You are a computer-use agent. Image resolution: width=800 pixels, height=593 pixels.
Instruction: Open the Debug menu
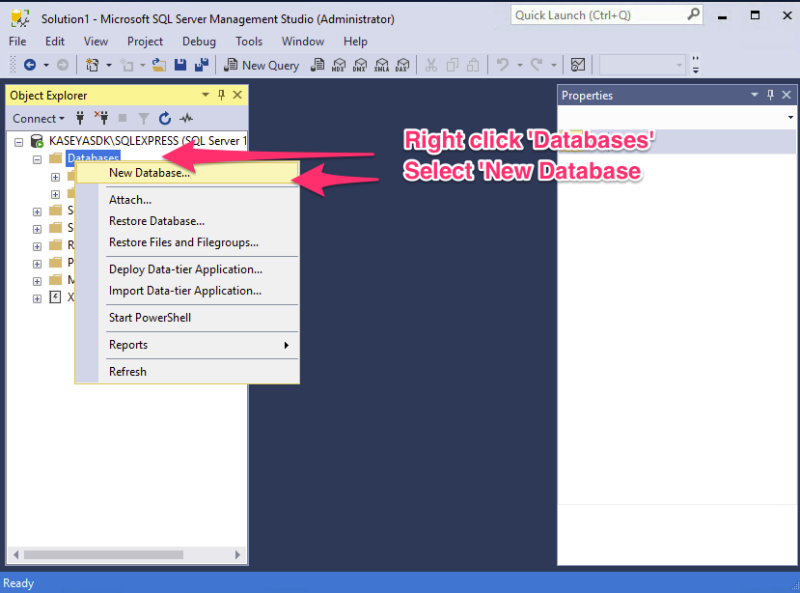tap(199, 42)
